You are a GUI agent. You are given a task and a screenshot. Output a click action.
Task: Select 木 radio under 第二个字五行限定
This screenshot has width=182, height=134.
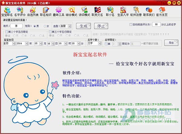pyautogui.click(x=14, y=35)
